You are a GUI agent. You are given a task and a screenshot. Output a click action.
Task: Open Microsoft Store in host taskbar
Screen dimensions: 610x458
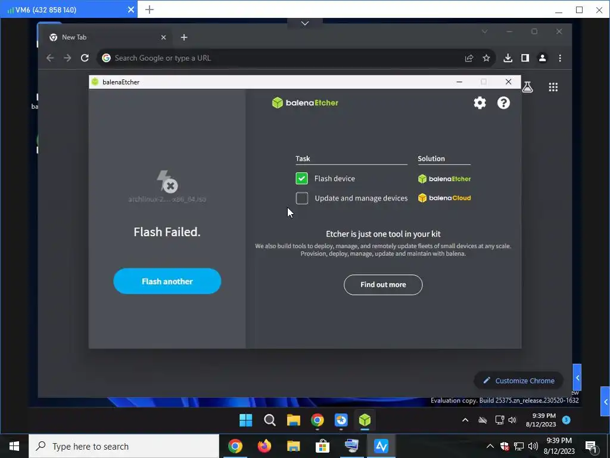(x=322, y=446)
